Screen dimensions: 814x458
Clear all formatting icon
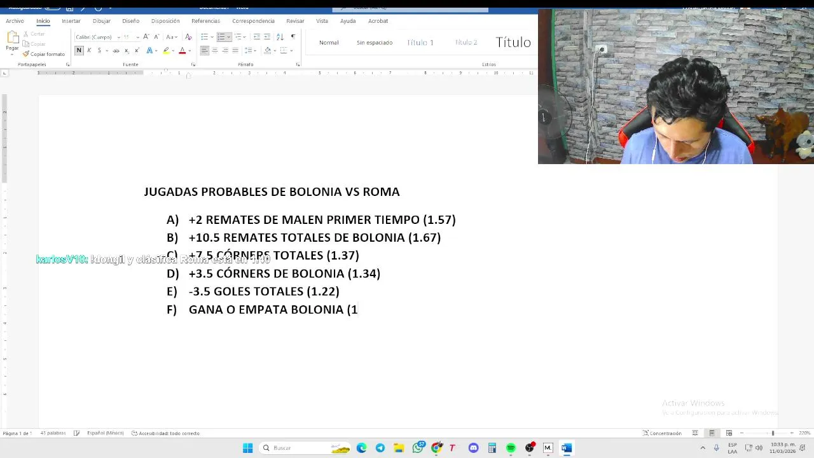pos(188,37)
